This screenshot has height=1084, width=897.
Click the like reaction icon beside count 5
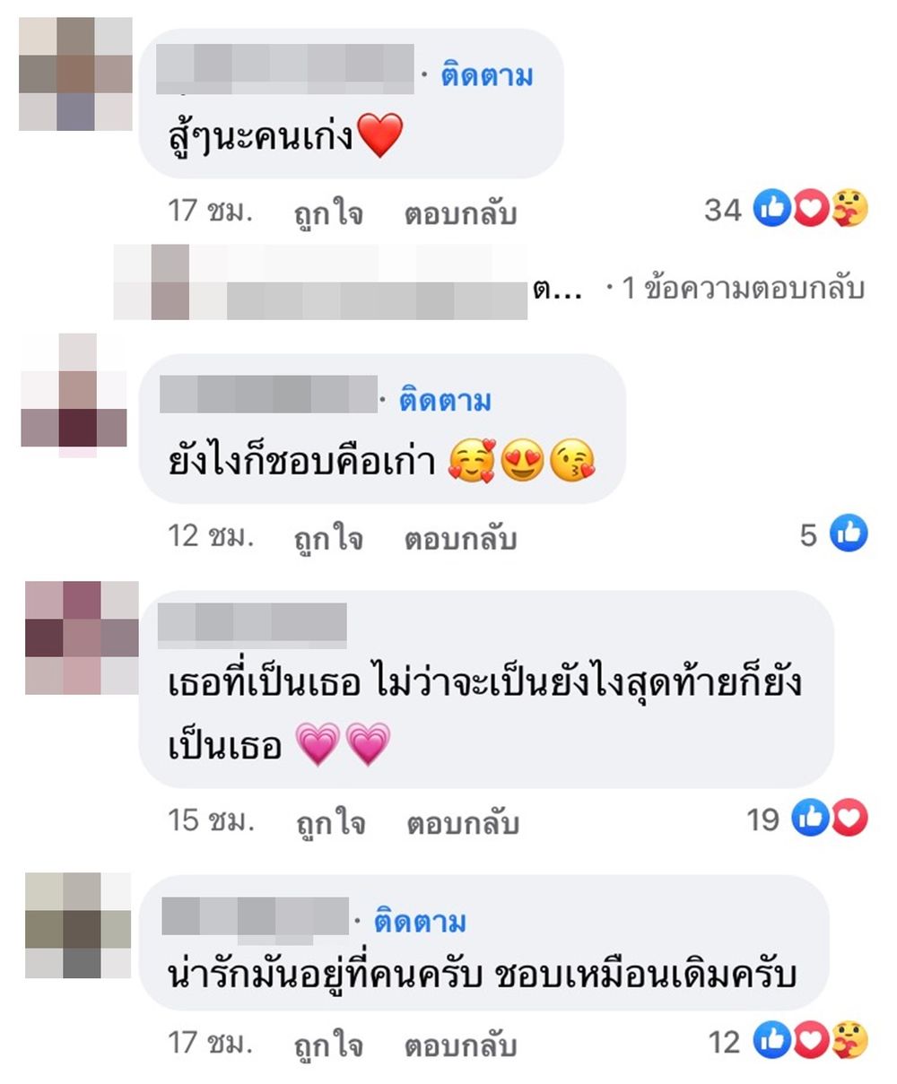click(x=848, y=534)
